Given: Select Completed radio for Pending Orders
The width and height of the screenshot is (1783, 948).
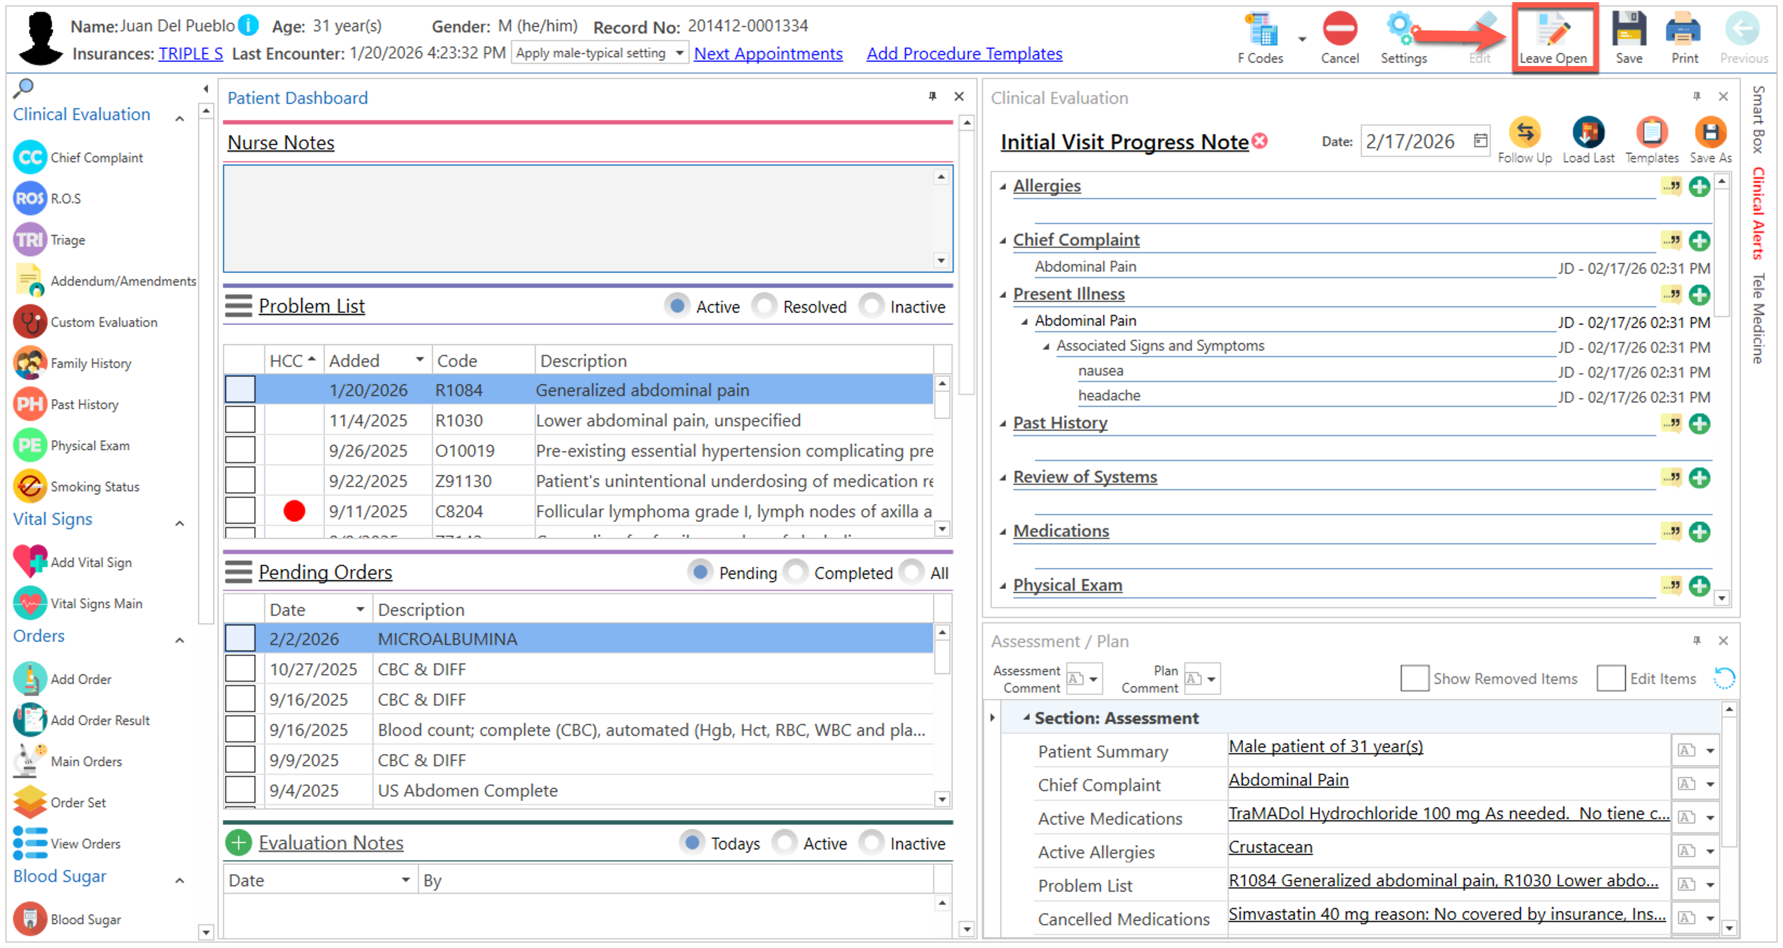Looking at the screenshot, I should [x=796, y=572].
